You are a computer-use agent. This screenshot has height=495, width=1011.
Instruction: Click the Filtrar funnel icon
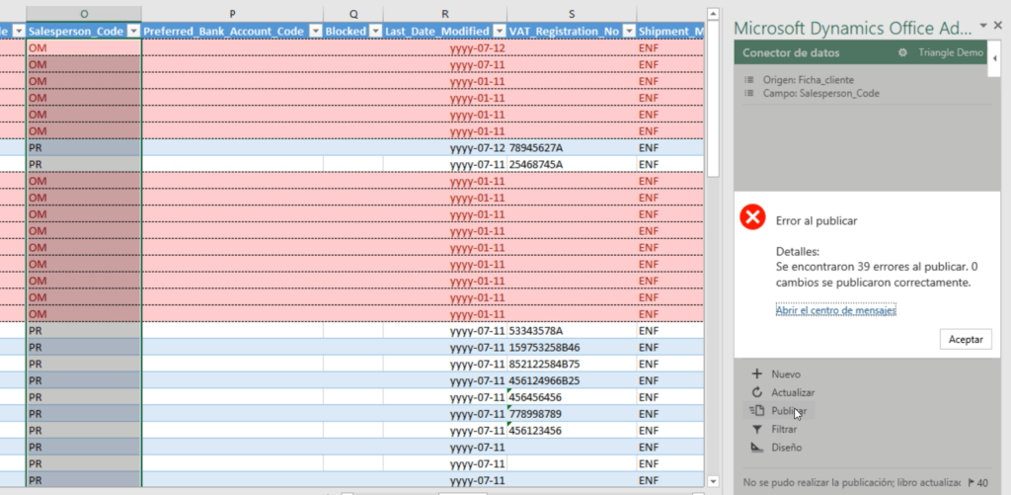click(757, 429)
